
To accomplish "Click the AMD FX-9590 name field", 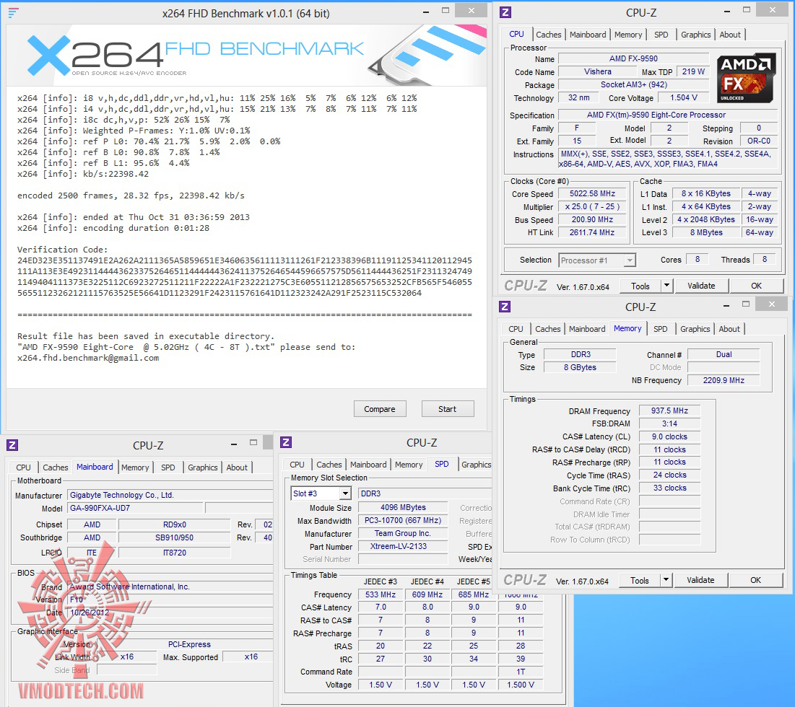I will pos(634,58).
